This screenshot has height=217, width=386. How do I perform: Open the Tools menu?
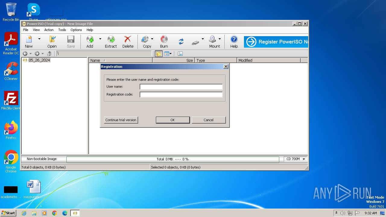point(62,30)
